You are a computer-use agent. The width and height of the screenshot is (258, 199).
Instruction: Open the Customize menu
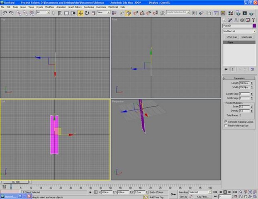point(101,7)
